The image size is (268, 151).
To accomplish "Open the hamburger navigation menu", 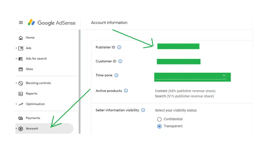I will (21, 23).
